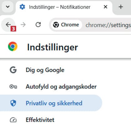Click the Chrome label in the address bar

point(70,25)
